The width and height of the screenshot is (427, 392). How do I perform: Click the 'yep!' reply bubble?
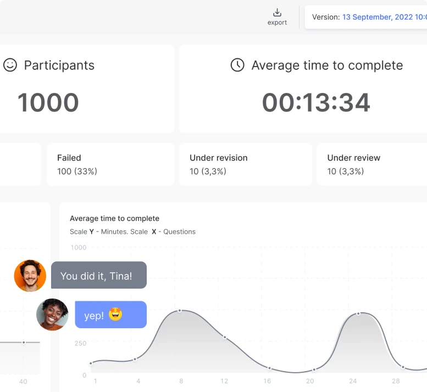click(111, 314)
